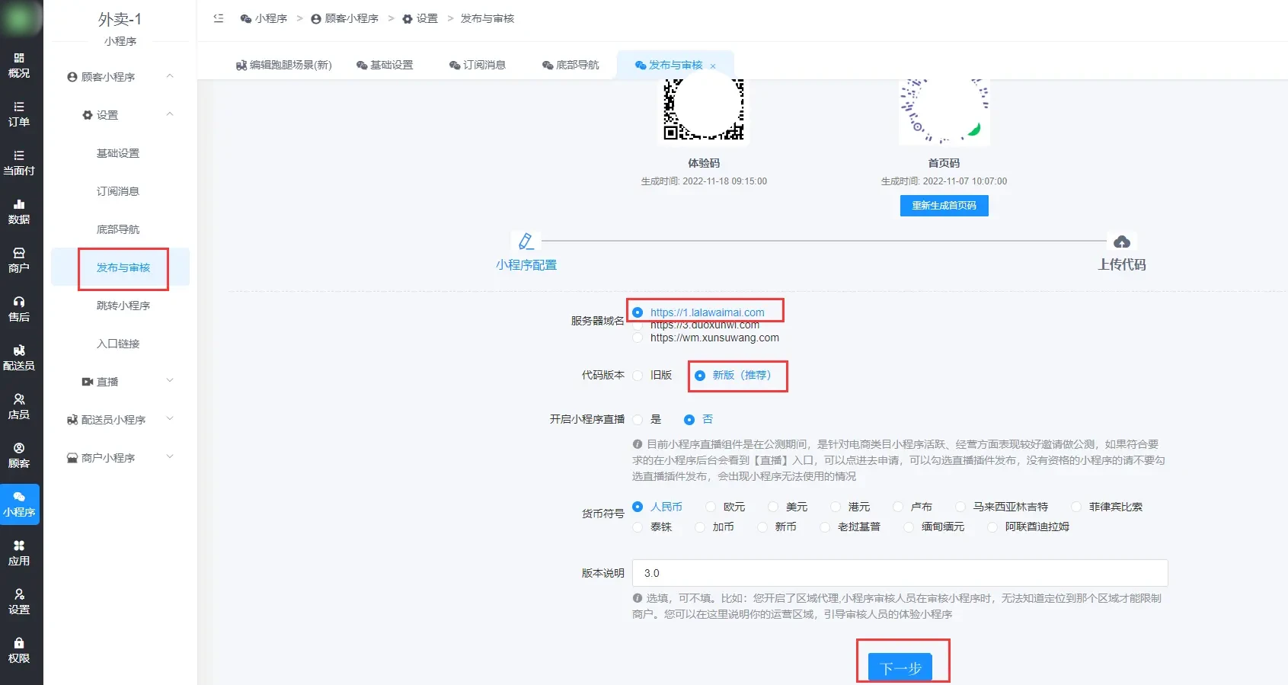The image size is (1288, 685).
Task: Switch to 基础设置 tab
Action: coord(385,65)
